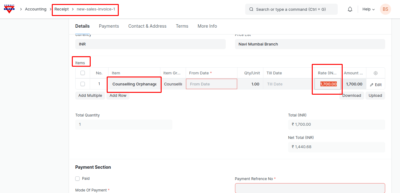Check the row 1 item checkbox
This screenshot has width=400, height=193.
[83, 84]
